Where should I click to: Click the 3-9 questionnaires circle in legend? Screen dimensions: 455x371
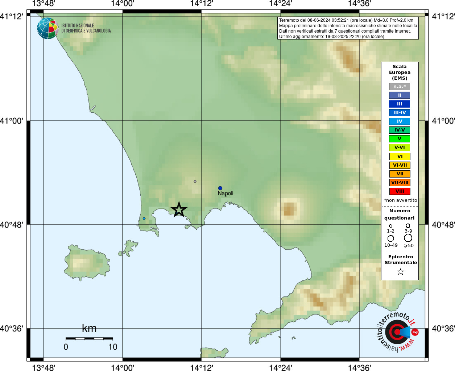click(408, 226)
